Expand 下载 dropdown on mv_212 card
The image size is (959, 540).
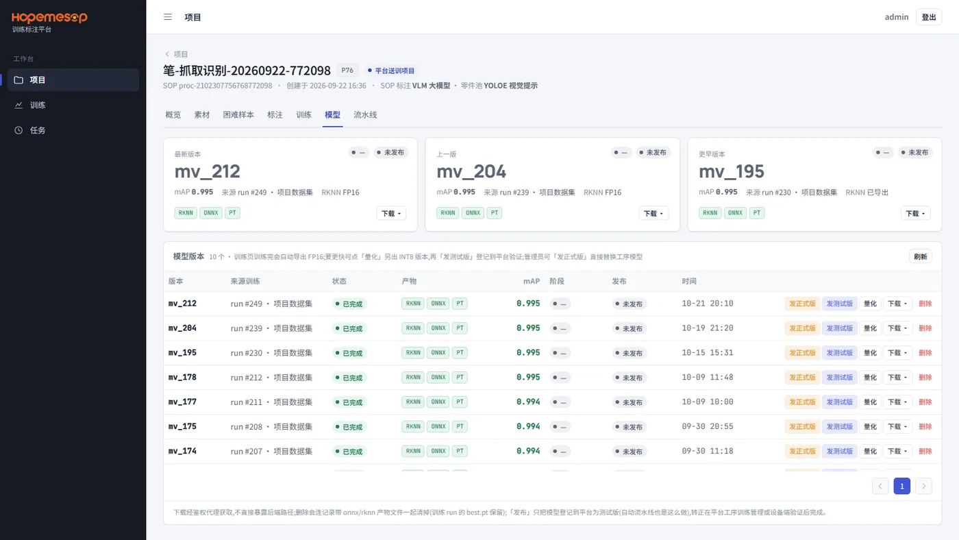[391, 213]
